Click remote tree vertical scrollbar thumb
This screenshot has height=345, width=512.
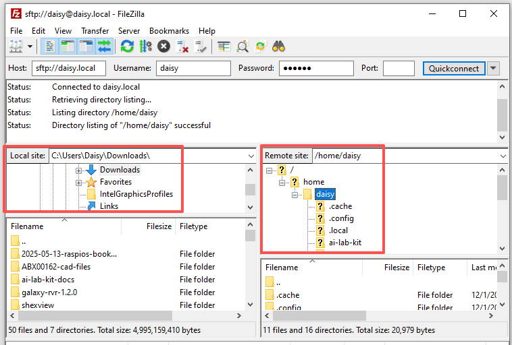click(x=502, y=187)
